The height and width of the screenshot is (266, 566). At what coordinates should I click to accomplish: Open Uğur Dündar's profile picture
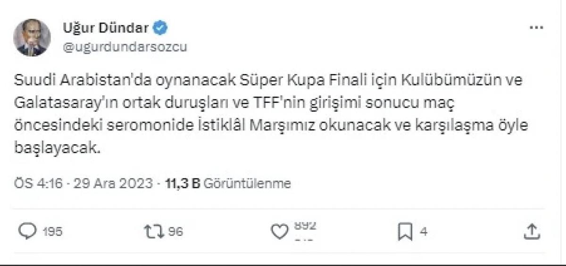pos(32,38)
